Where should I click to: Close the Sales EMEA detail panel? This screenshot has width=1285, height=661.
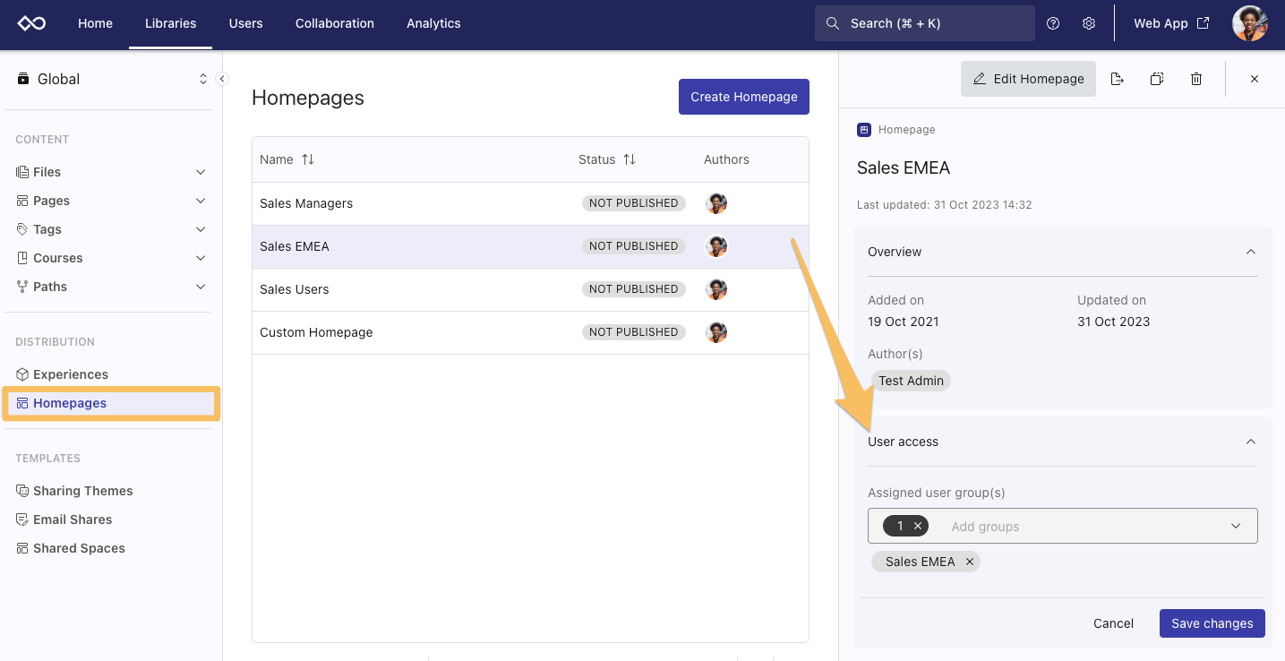click(x=1255, y=79)
